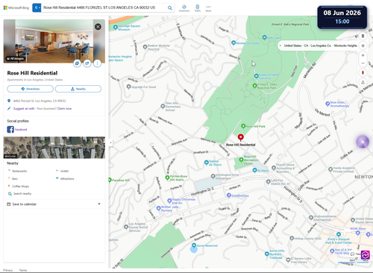Close the Rose Hill Residential details card
The height and width of the screenshot is (273, 373).
click(98, 27)
